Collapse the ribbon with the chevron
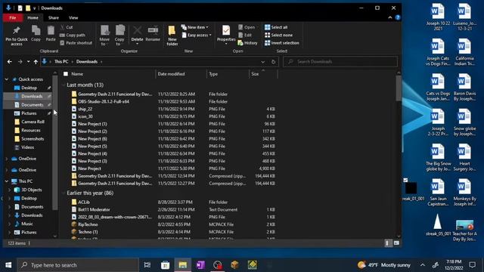This screenshot has height=272, width=484. click(x=390, y=17)
